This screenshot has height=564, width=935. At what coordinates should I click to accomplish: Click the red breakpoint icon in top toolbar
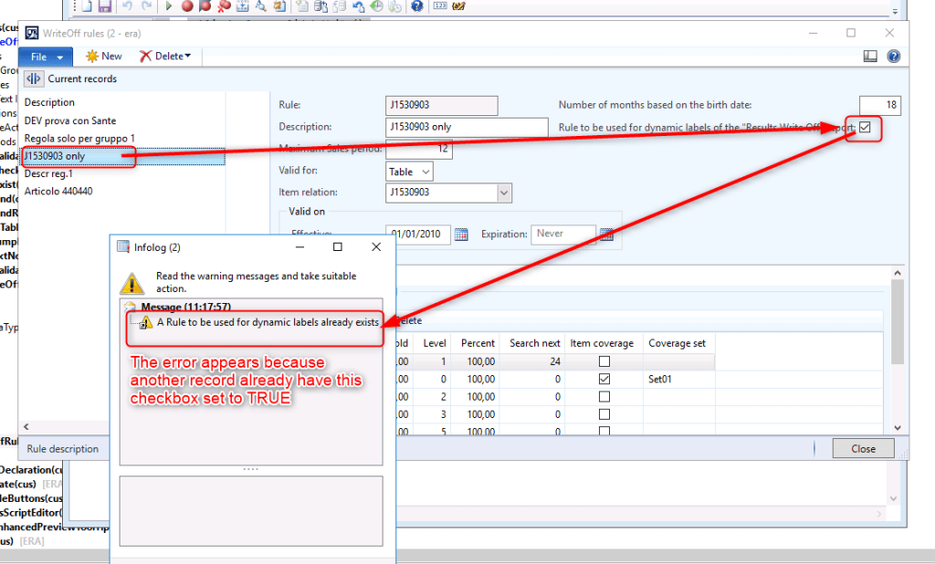(x=187, y=6)
